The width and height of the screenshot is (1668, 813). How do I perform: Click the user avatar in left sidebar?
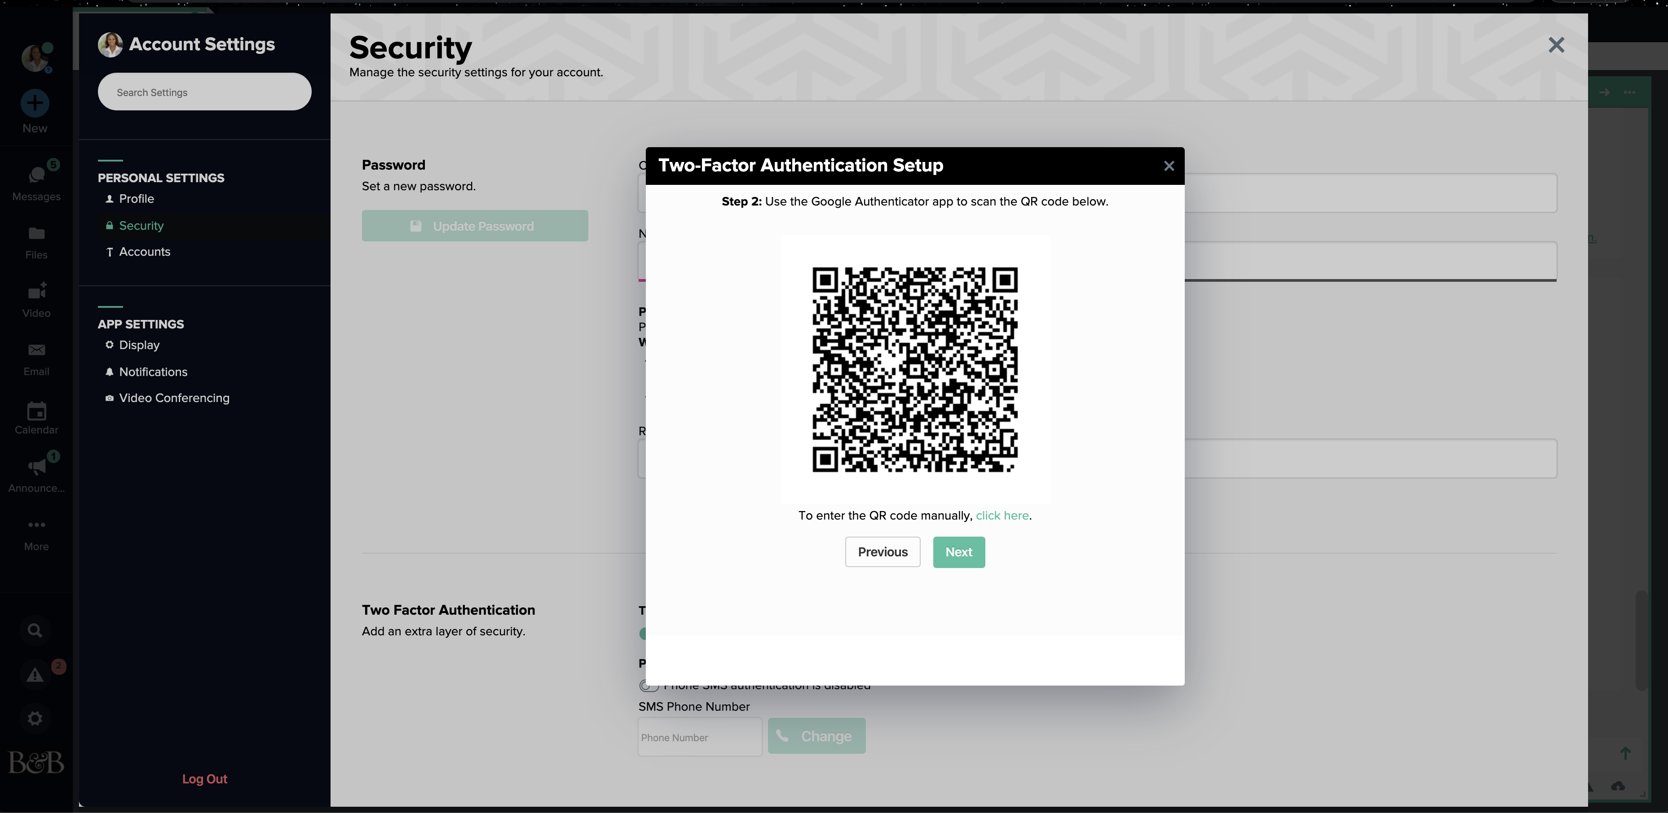(x=35, y=58)
